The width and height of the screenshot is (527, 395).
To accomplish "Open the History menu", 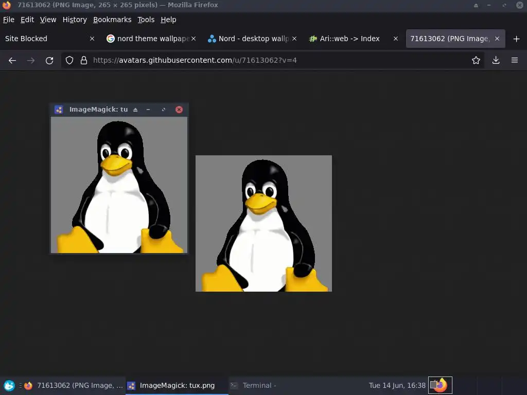I will (x=75, y=20).
